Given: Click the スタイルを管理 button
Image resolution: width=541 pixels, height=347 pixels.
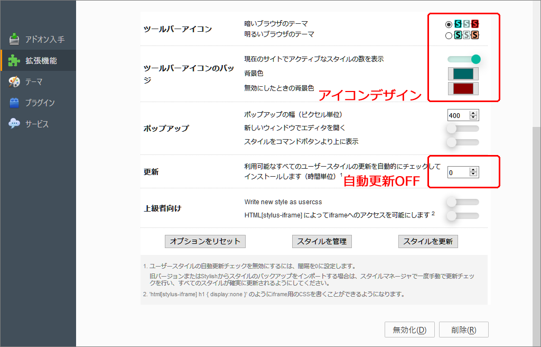Looking at the screenshot, I should pos(322,241).
